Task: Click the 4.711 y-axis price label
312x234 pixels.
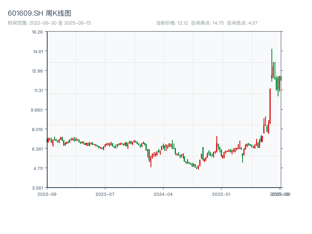Action: (x=37, y=168)
